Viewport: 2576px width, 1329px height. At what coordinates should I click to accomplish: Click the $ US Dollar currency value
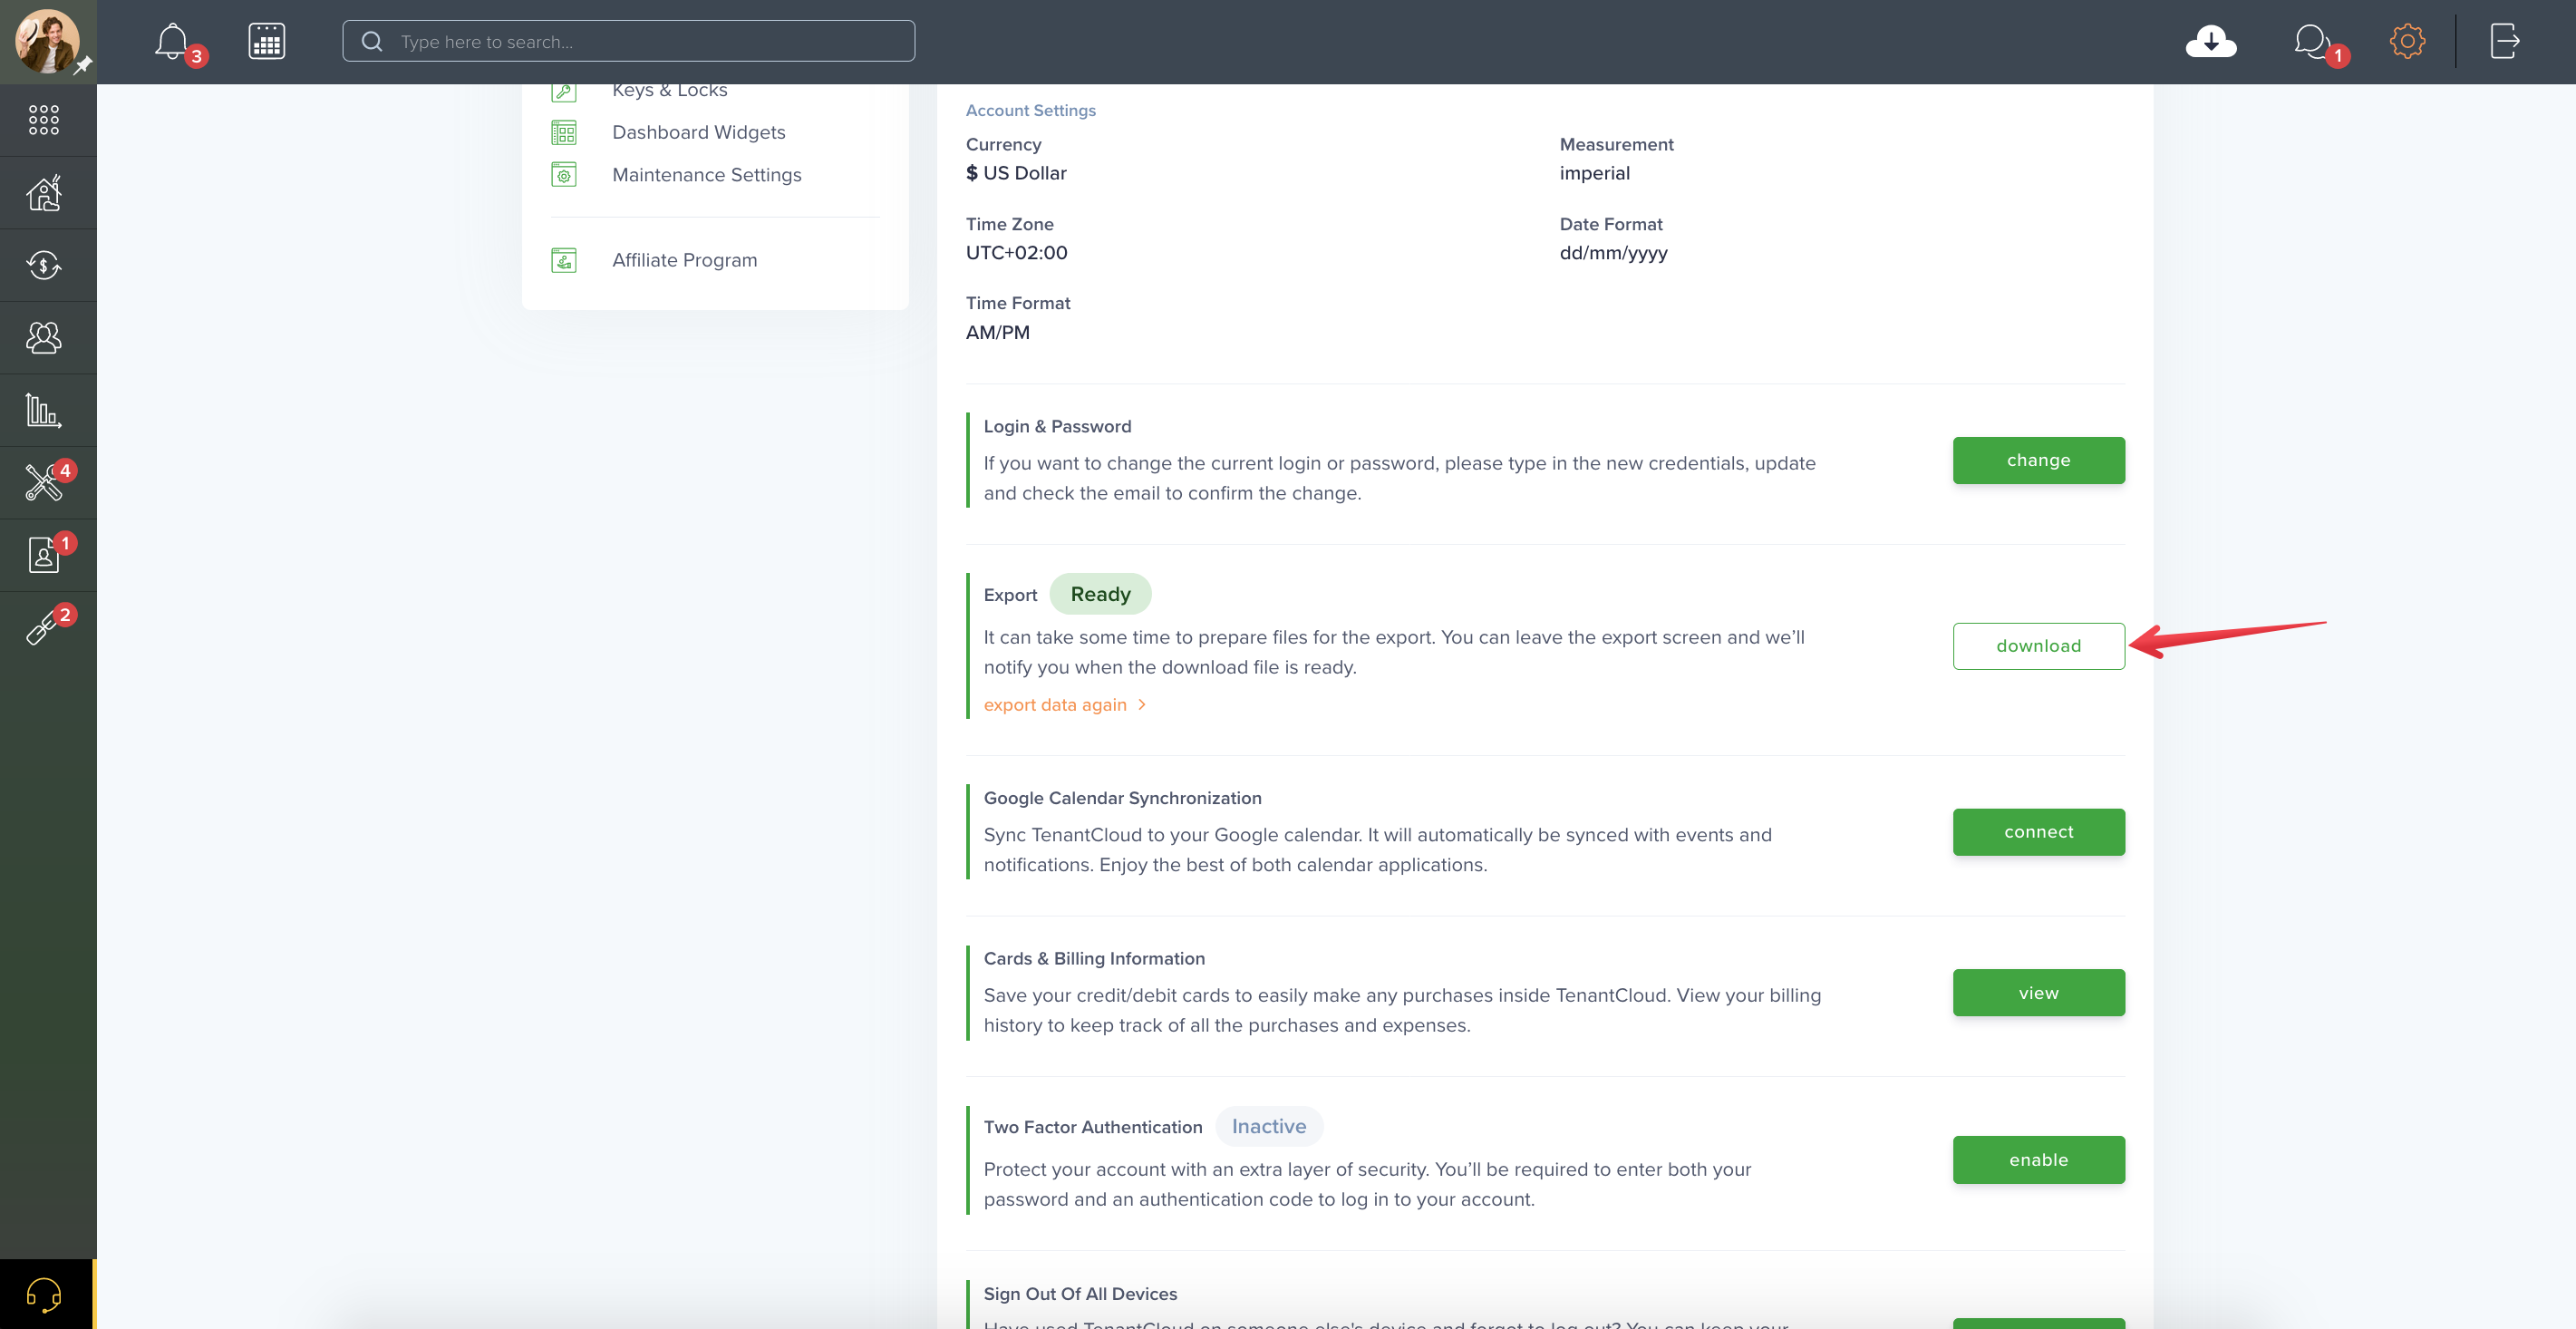(x=1016, y=173)
